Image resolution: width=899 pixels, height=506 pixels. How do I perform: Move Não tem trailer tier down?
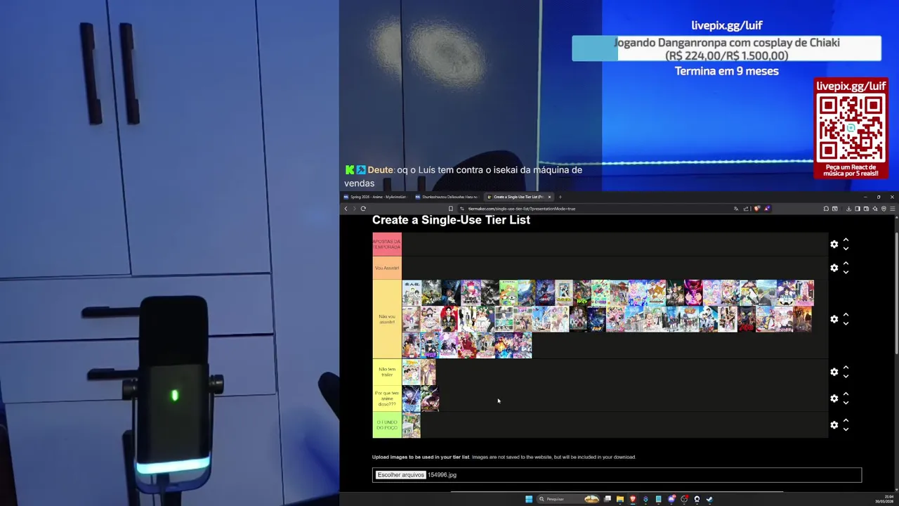tap(846, 376)
